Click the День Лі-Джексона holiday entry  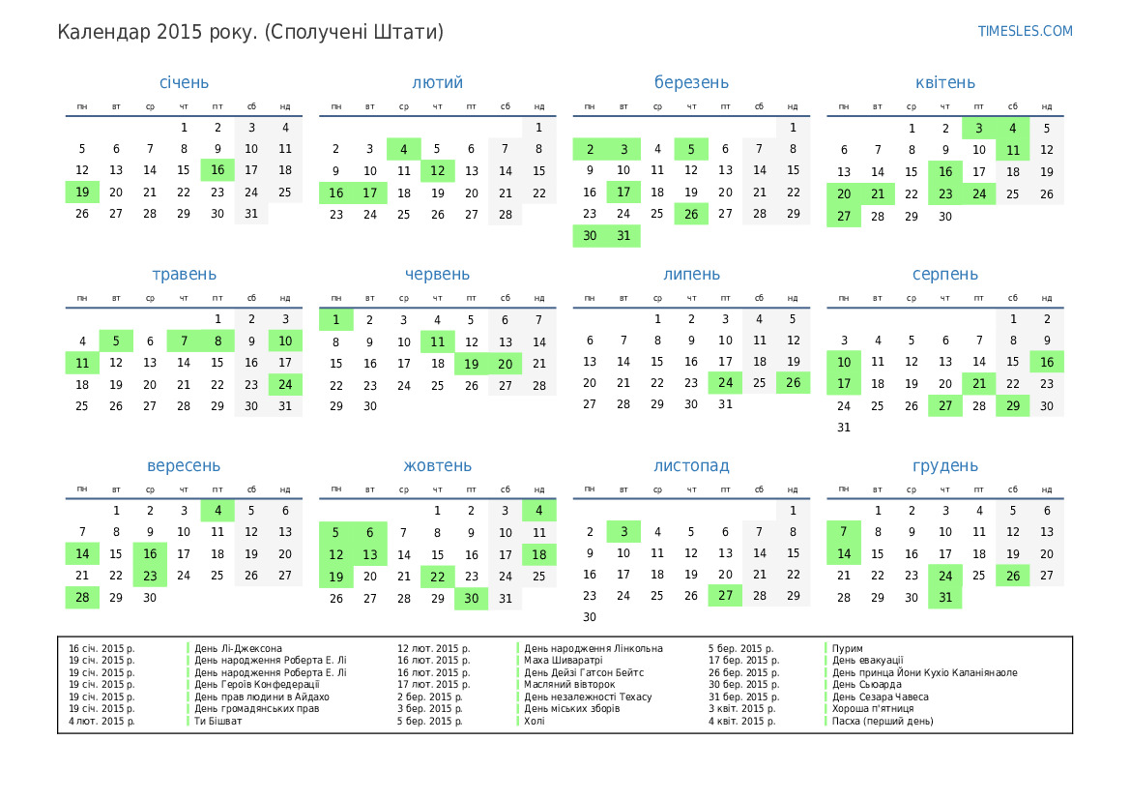[x=238, y=648]
